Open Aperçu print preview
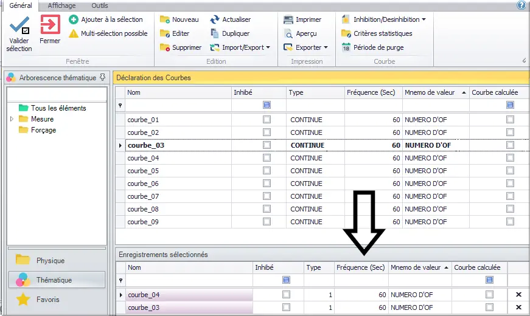The image size is (530, 316). pyautogui.click(x=300, y=33)
